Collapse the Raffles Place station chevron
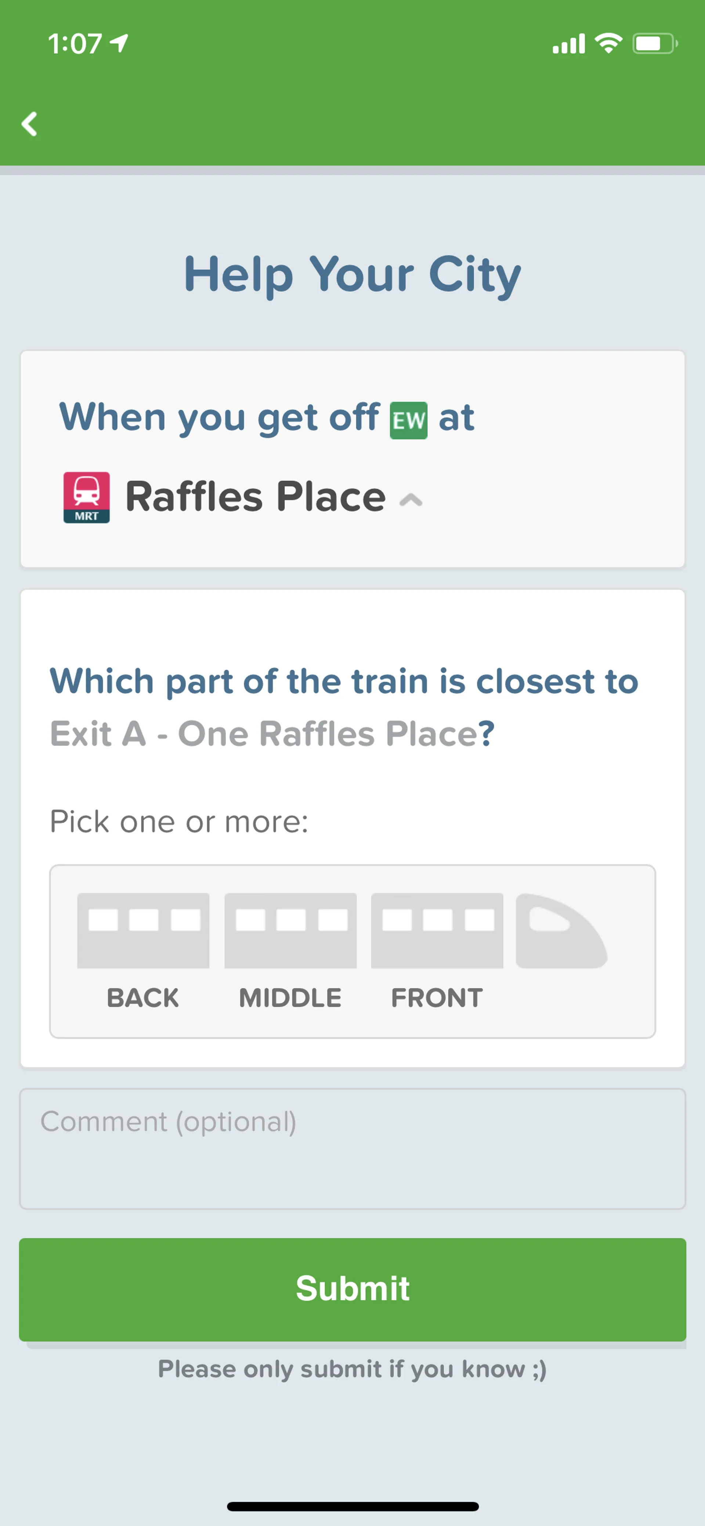 (411, 500)
